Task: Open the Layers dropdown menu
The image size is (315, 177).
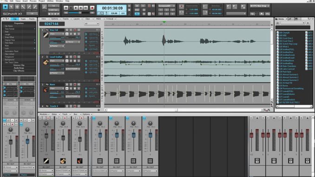Action: pos(78,19)
